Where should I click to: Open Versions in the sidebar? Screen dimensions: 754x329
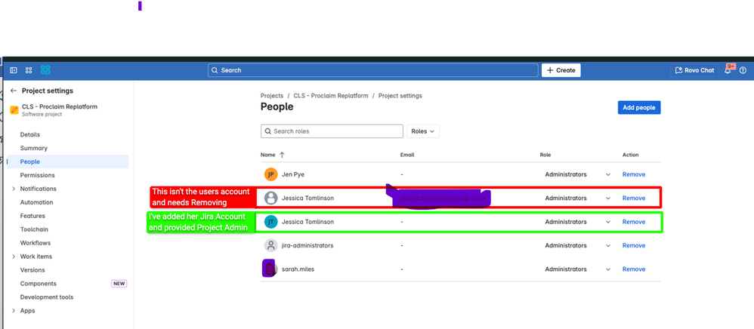[32, 270]
